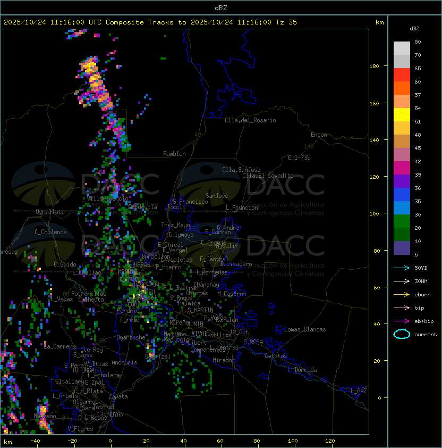Viewport: 442px width, 448px height.
Task: Click the 'V_Flores' place label
Action: click(x=80, y=429)
